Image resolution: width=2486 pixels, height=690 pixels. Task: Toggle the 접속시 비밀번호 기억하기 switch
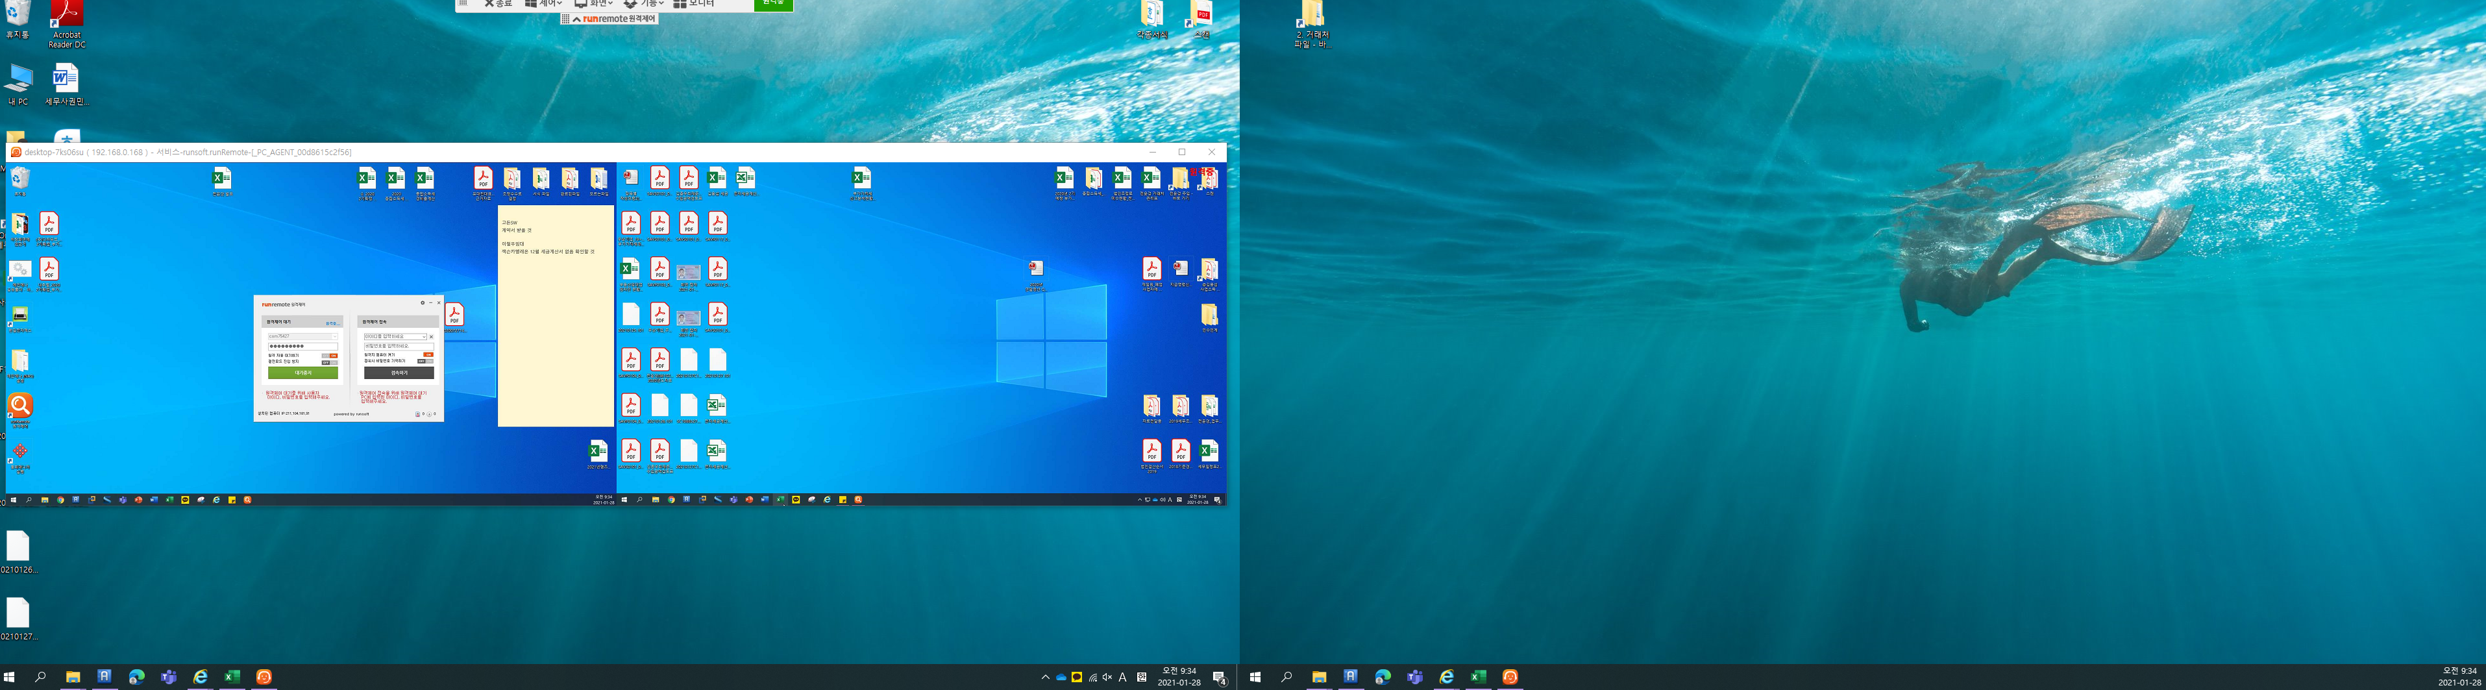click(x=426, y=361)
